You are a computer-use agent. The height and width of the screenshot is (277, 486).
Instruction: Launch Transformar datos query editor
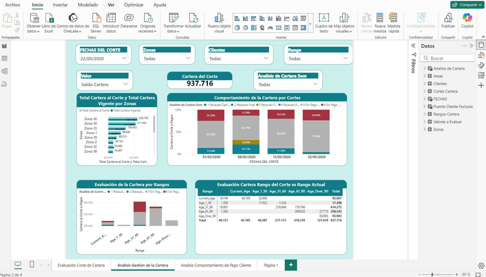click(x=173, y=23)
